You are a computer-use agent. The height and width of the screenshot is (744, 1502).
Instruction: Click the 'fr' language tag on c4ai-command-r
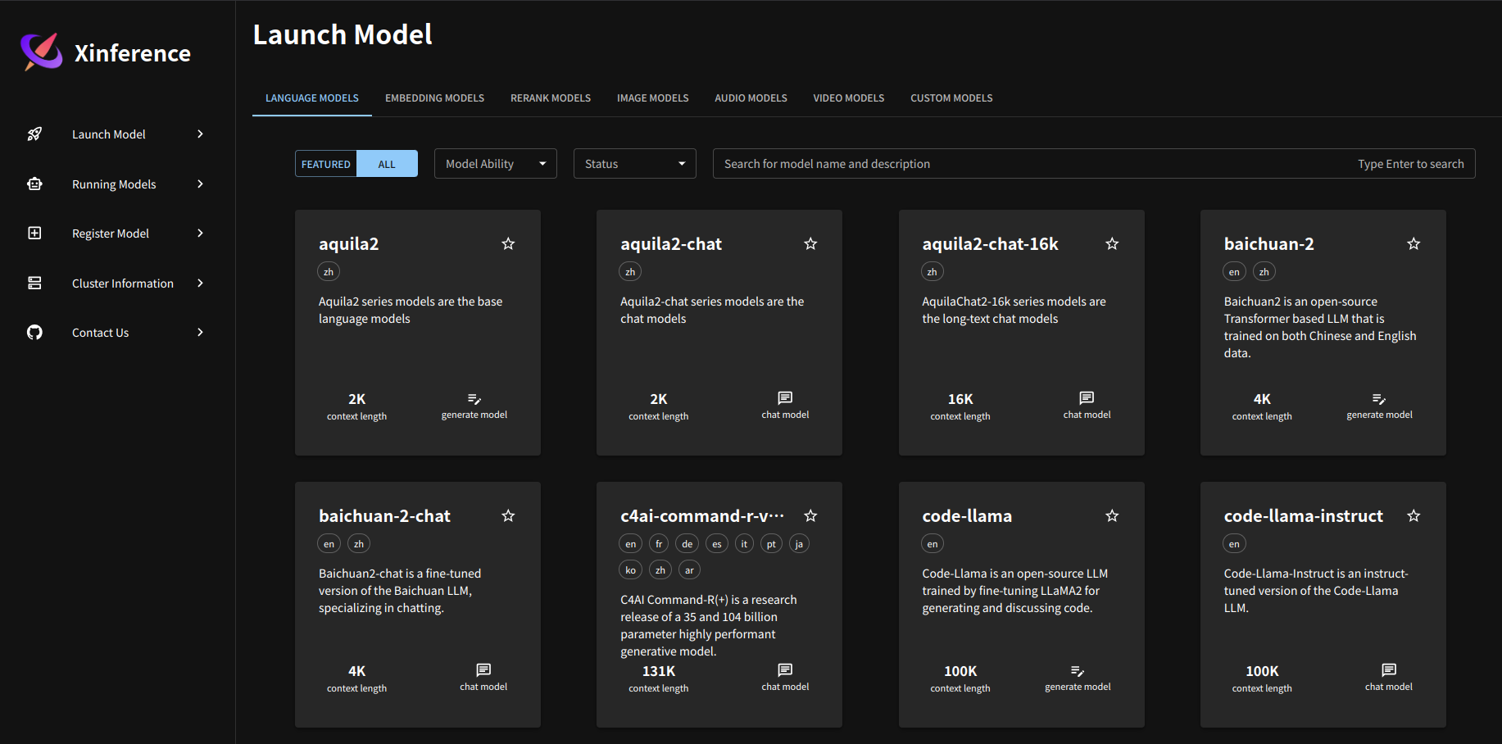(x=659, y=544)
